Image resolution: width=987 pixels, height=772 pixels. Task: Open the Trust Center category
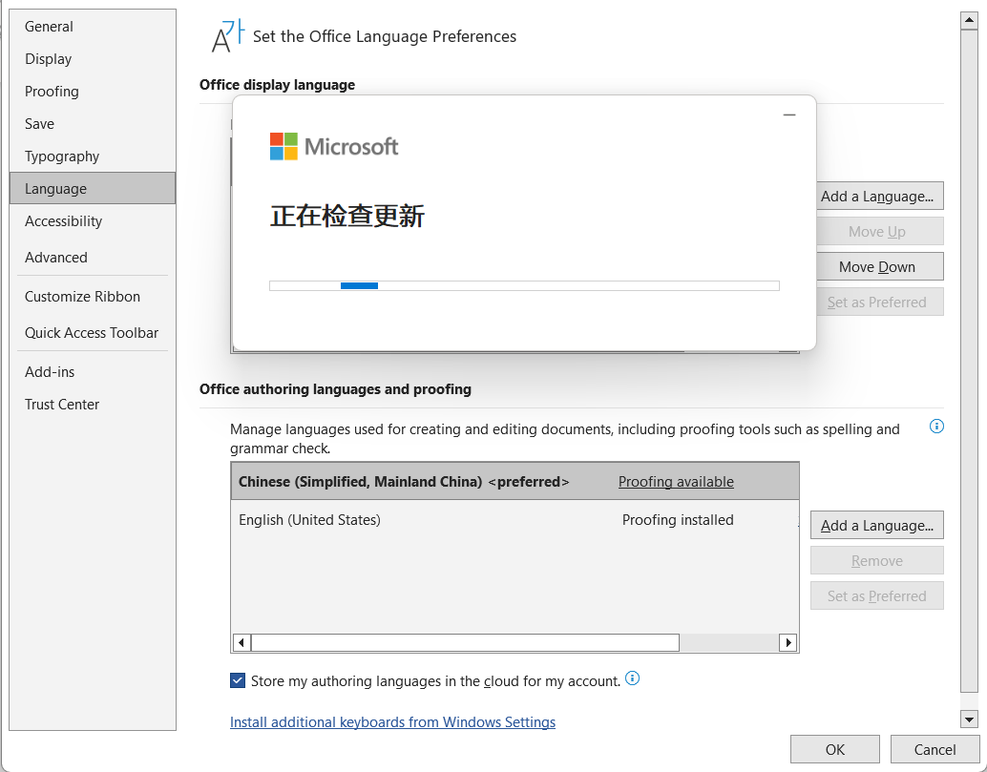[x=62, y=405]
